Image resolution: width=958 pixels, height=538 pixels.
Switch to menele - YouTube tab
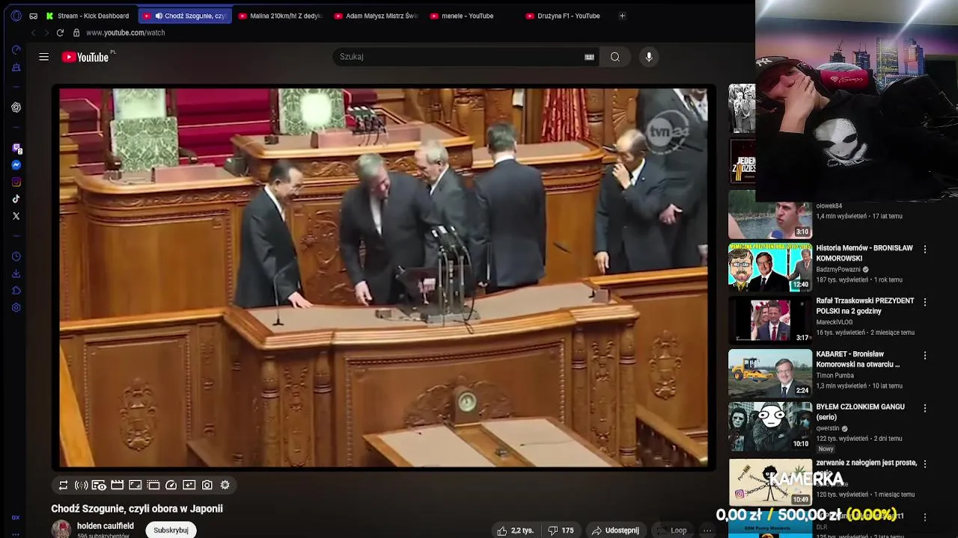click(473, 16)
